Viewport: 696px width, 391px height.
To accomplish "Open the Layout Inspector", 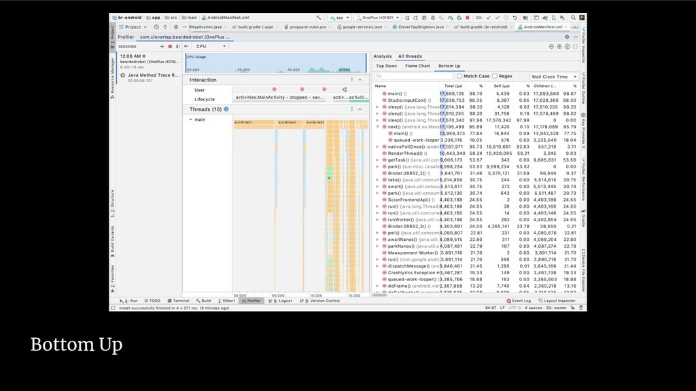I will point(557,301).
